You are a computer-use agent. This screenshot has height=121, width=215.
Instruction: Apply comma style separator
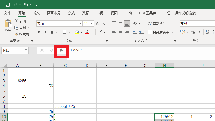pyautogui.click(x=199, y=32)
